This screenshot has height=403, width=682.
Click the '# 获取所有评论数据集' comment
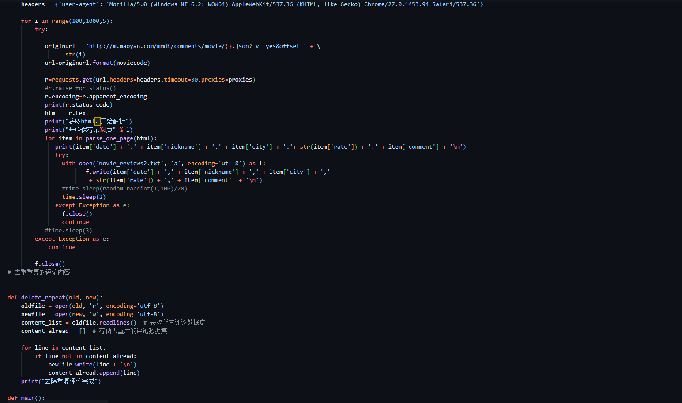(x=174, y=323)
